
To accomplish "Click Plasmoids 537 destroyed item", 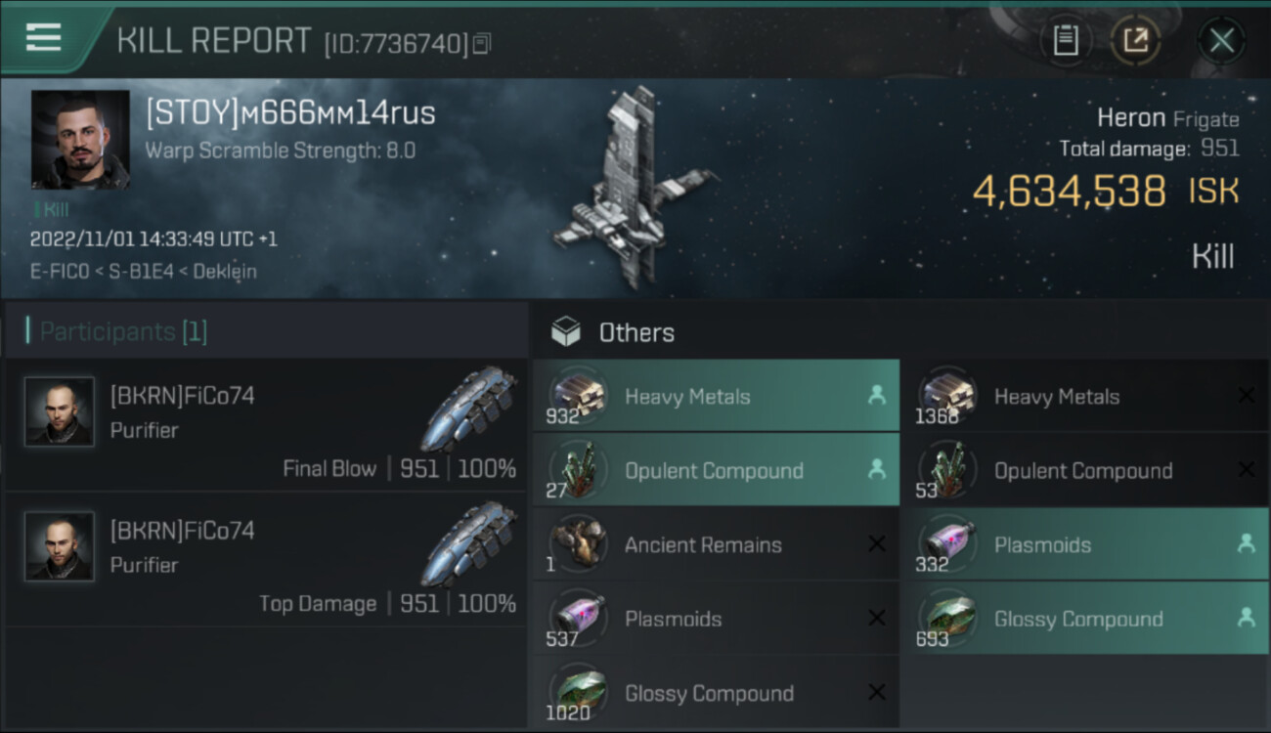I will [716, 619].
